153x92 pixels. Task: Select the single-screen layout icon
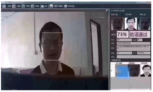(4, 6)
